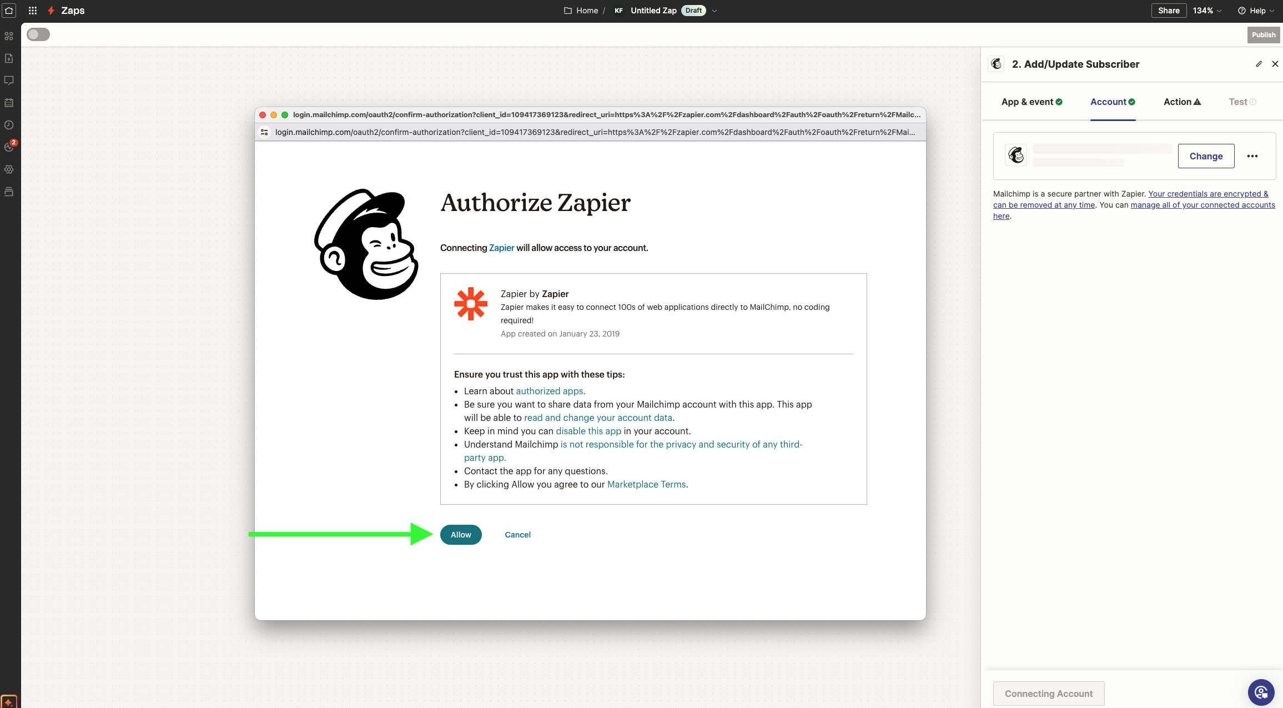
Task: Click the orange Zapier asterisk logo
Action: [x=471, y=304]
